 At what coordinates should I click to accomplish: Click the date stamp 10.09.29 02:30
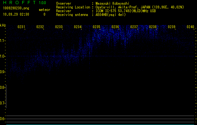[16, 14]
